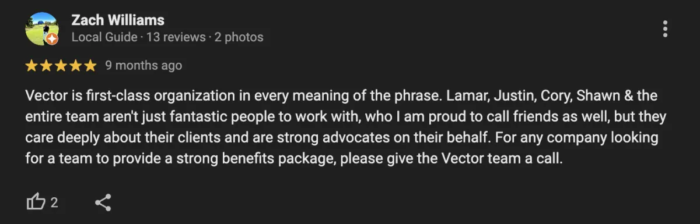Select the second yellow rating star
The width and height of the screenshot is (700, 224).
(x=46, y=66)
